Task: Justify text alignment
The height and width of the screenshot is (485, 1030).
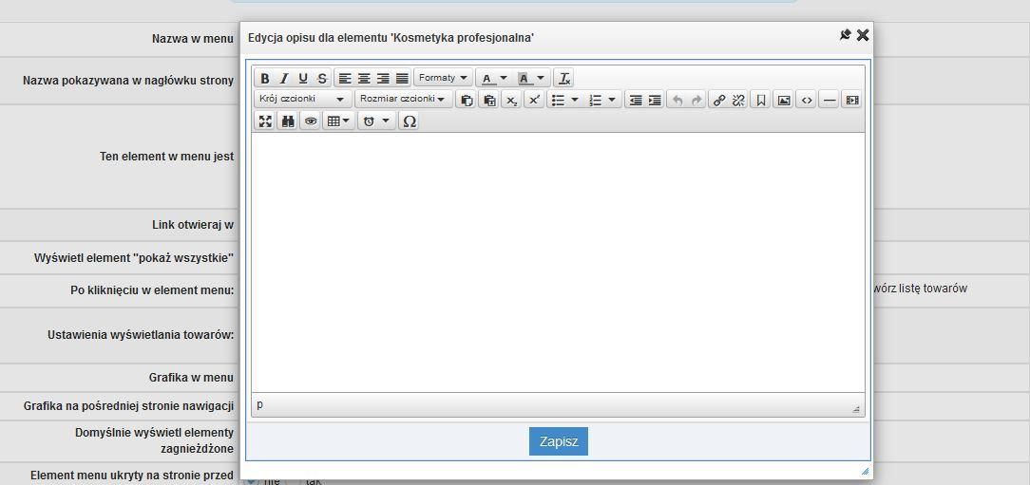Action: coord(402,78)
